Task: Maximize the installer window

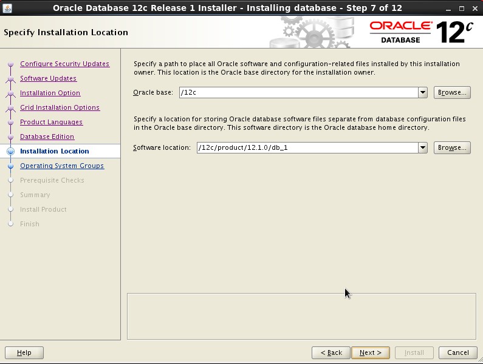Action: coord(462,8)
